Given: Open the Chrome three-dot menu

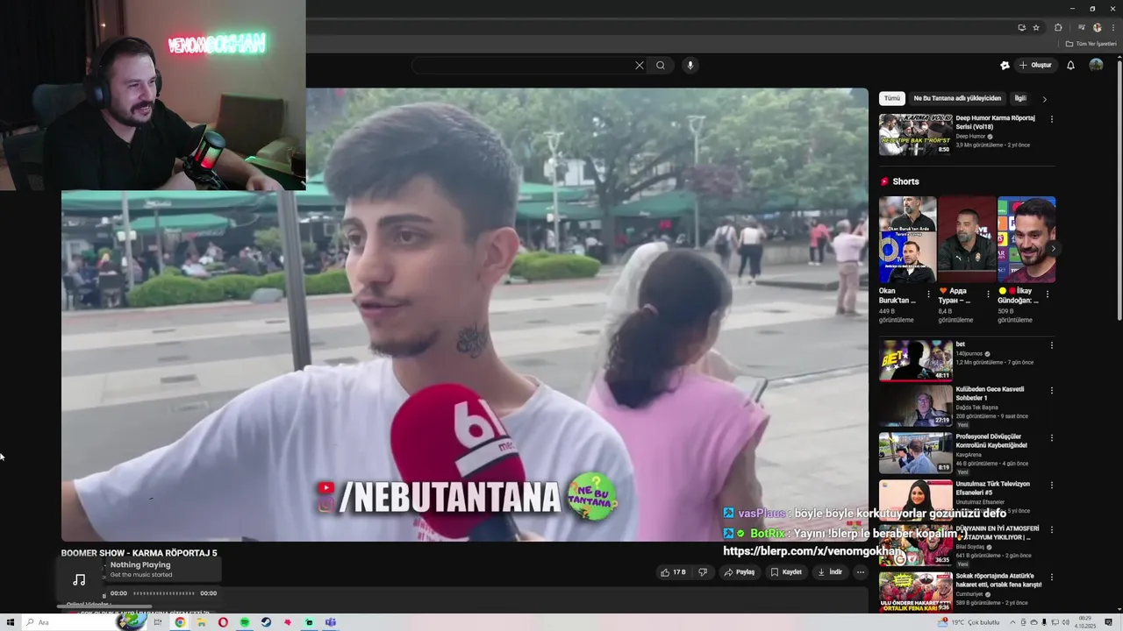Looking at the screenshot, I should tap(1112, 27).
